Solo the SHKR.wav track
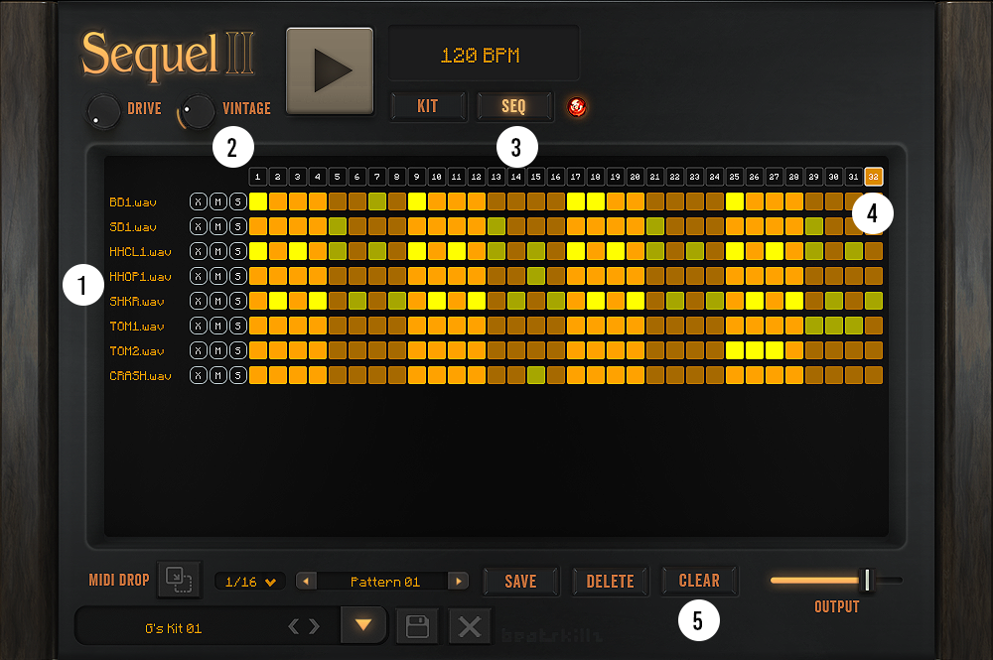This screenshot has width=993, height=660. coord(238,301)
